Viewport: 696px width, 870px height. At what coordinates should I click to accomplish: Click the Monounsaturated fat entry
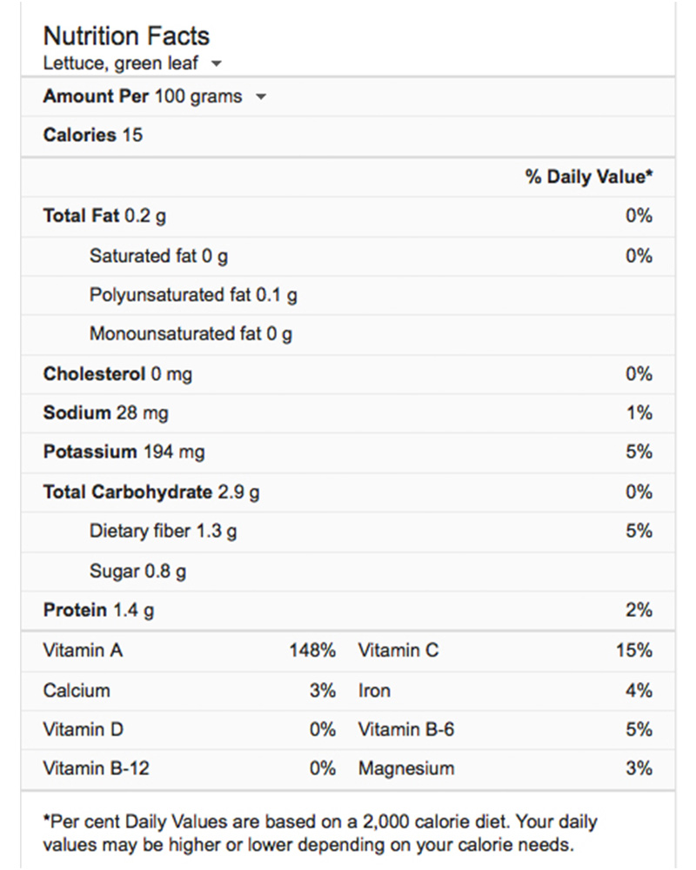[x=191, y=334]
